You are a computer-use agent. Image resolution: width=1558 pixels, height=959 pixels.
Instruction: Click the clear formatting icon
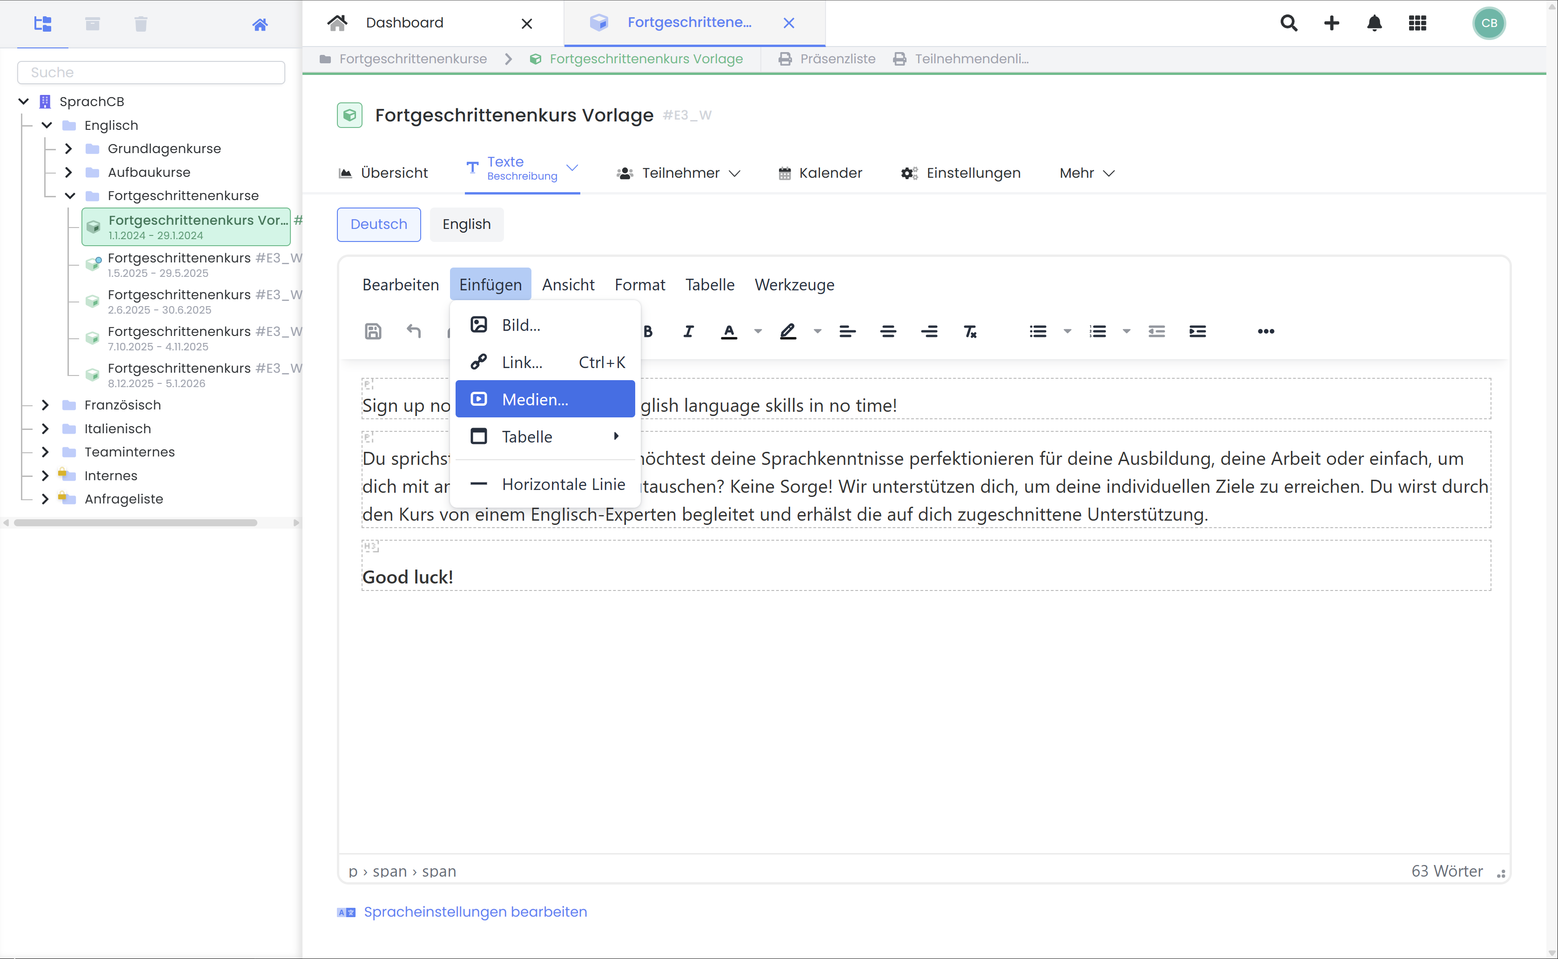[x=970, y=331]
